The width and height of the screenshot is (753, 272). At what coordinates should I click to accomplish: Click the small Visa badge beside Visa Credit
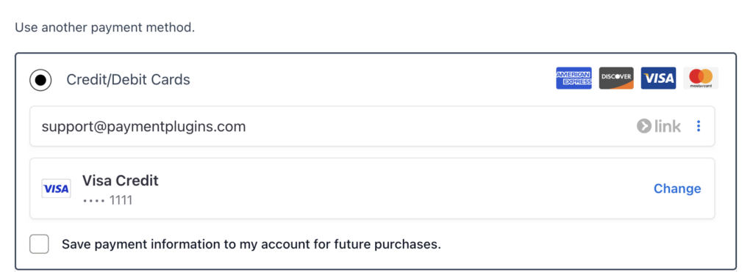pos(56,188)
